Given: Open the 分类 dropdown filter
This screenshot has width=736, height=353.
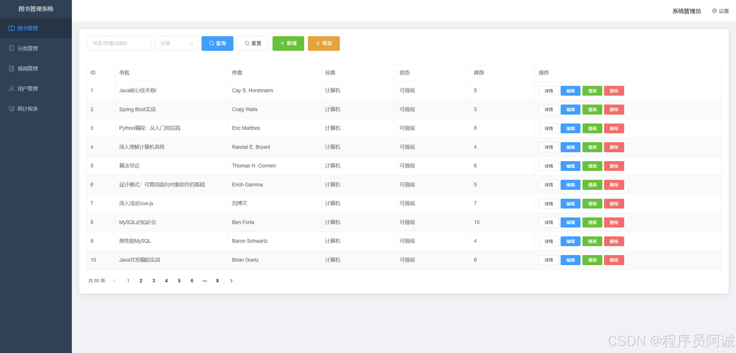Looking at the screenshot, I should click(176, 43).
